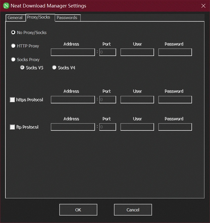210x223 pixels.
Task: Click the ftp Protocol User field
Action: pyautogui.click(x=137, y=127)
